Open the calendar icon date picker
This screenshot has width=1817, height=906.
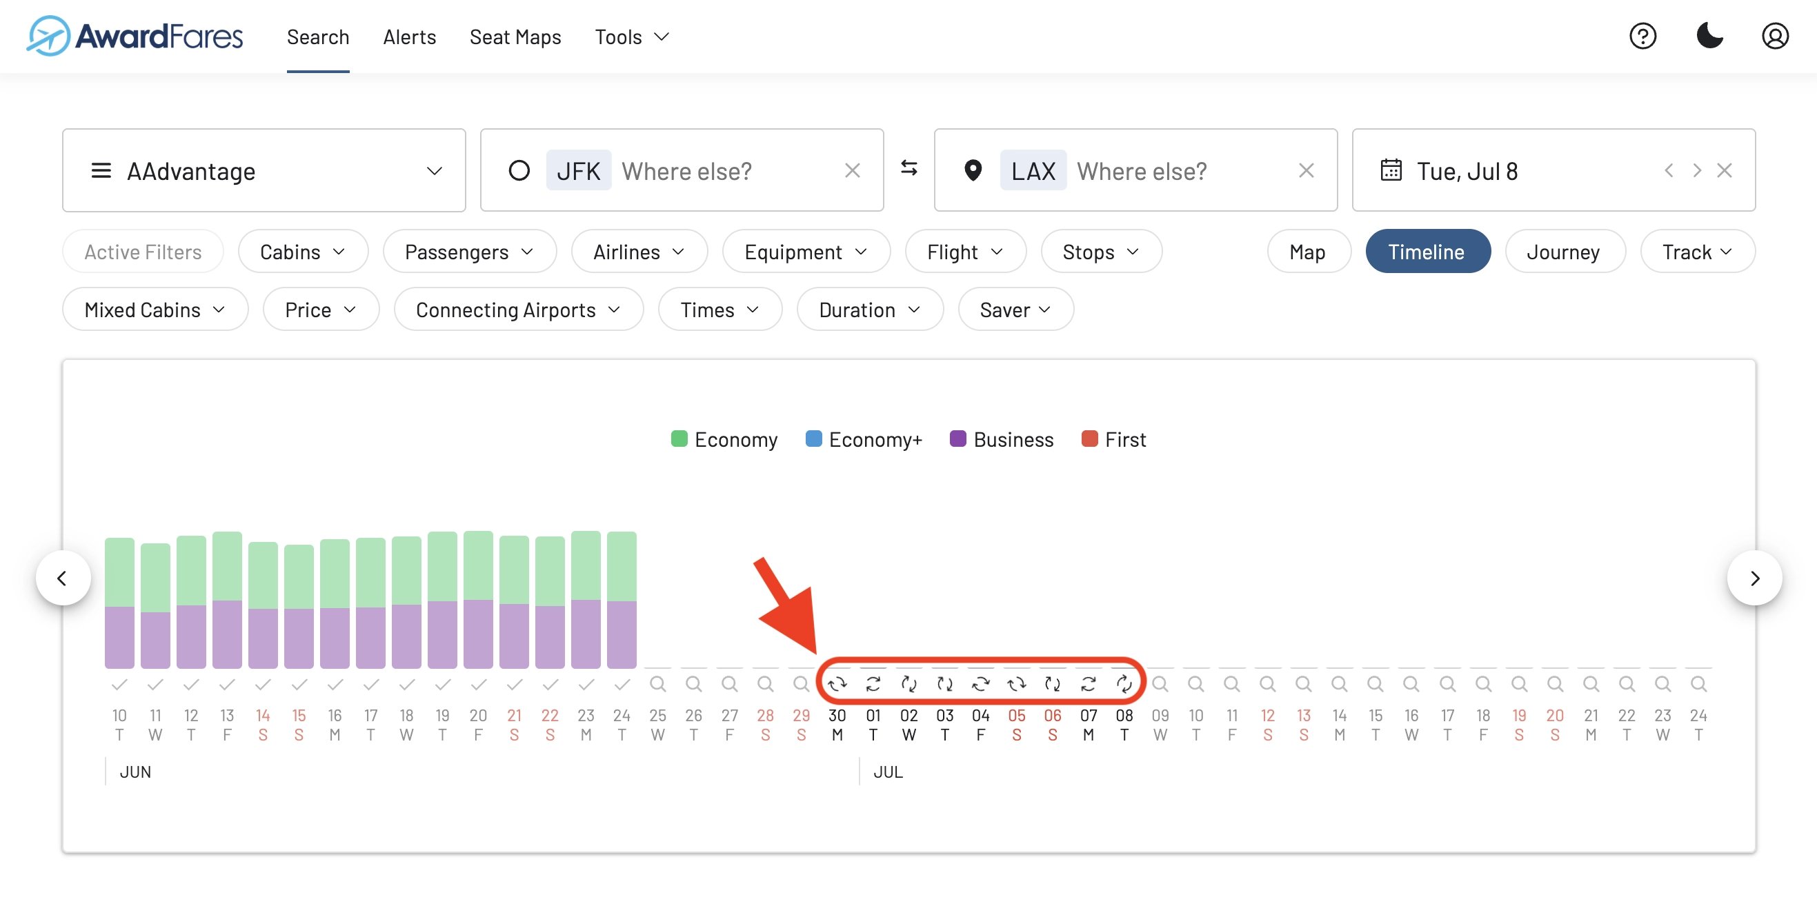tap(1390, 170)
